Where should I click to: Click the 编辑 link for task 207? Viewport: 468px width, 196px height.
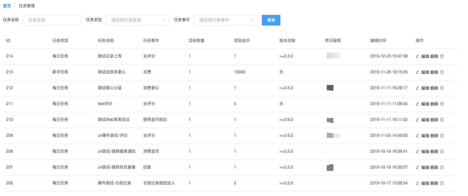tap(425, 168)
